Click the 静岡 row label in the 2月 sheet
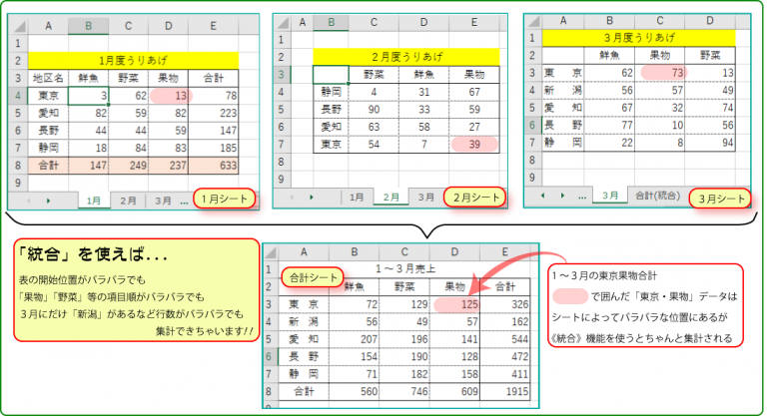The width and height of the screenshot is (767, 416). 332,92
